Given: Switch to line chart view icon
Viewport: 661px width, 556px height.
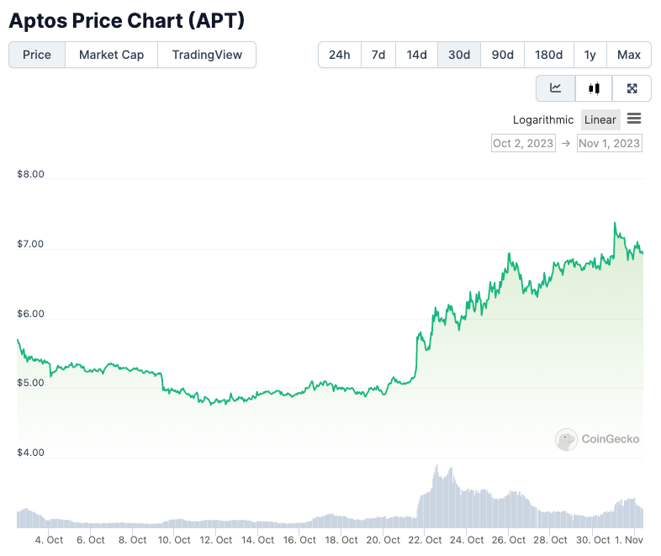Looking at the screenshot, I should pos(556,88).
